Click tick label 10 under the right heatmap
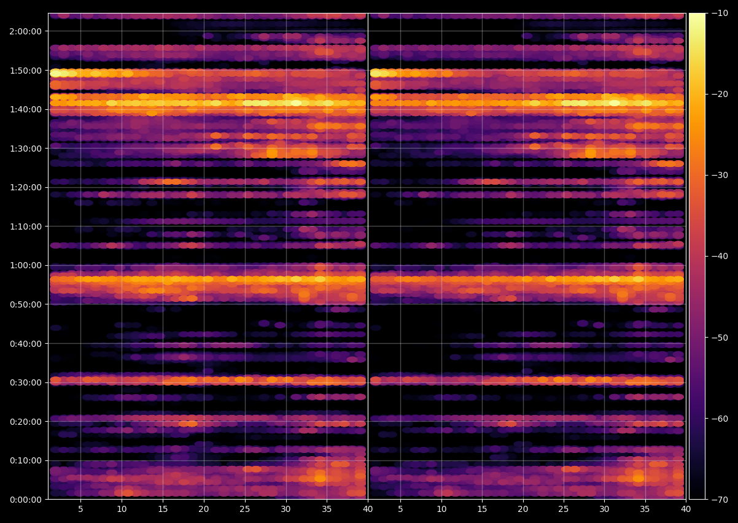Image resolution: width=738 pixels, height=523 pixels. [x=441, y=509]
